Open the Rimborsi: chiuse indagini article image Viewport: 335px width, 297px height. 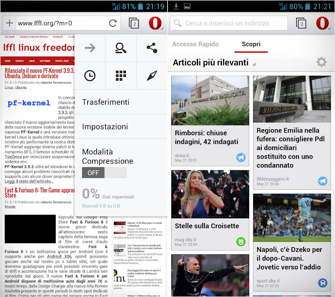(x=210, y=100)
